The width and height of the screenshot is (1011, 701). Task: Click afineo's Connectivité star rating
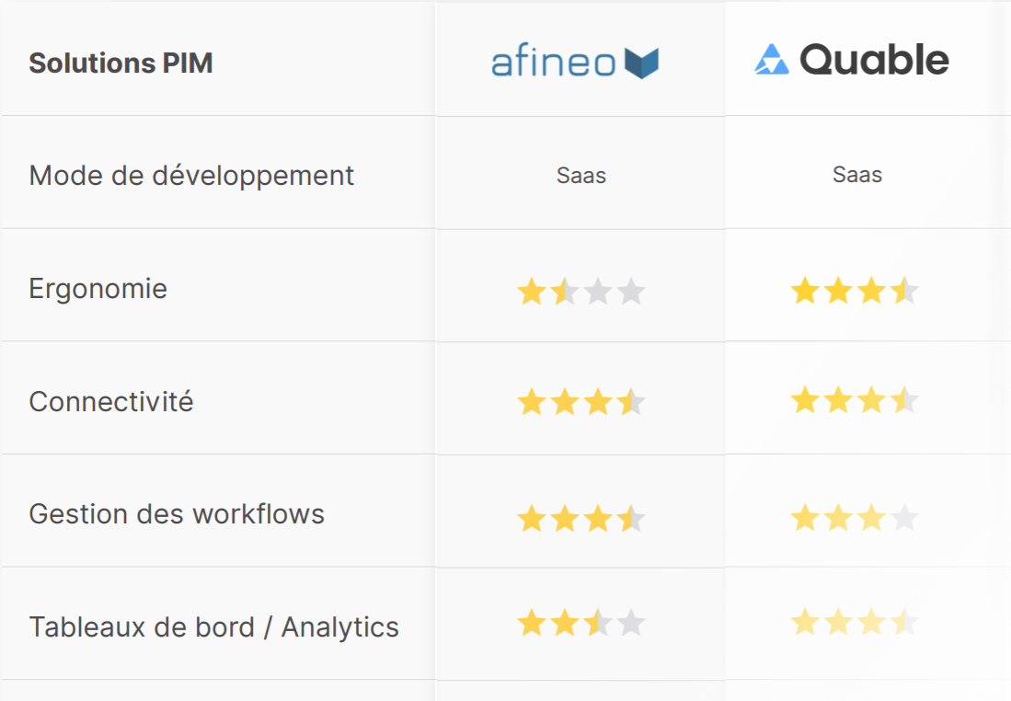tap(581, 401)
